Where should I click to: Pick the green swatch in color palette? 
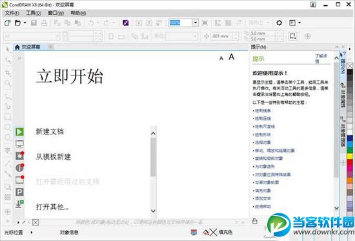[350, 150]
